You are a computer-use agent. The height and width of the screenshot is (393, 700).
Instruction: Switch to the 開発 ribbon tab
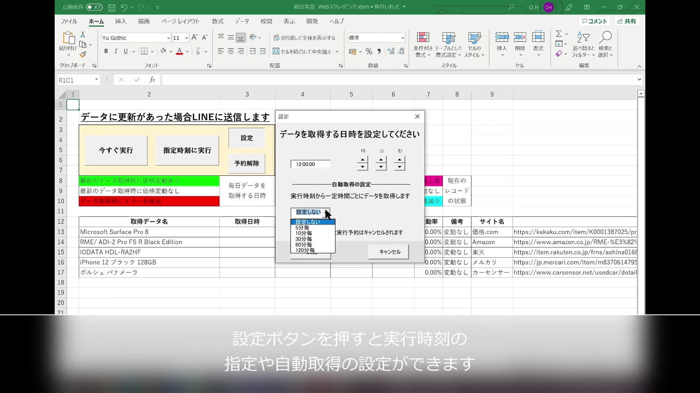[x=312, y=21]
